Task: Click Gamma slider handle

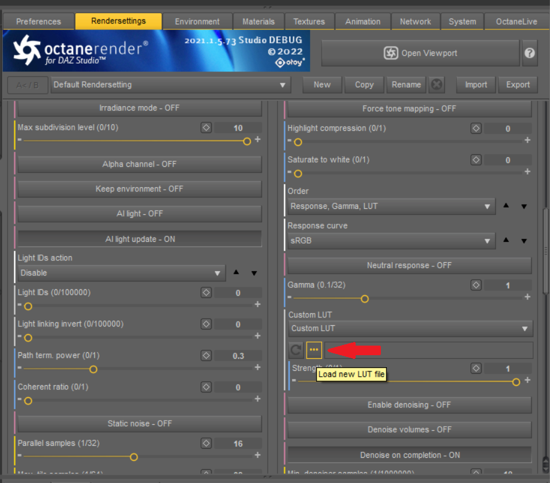Action: [365, 299]
